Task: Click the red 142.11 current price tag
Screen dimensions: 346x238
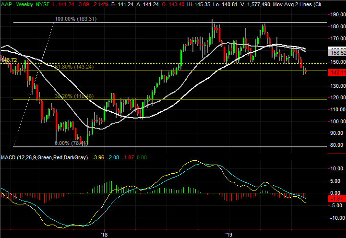Action: tap(338, 72)
